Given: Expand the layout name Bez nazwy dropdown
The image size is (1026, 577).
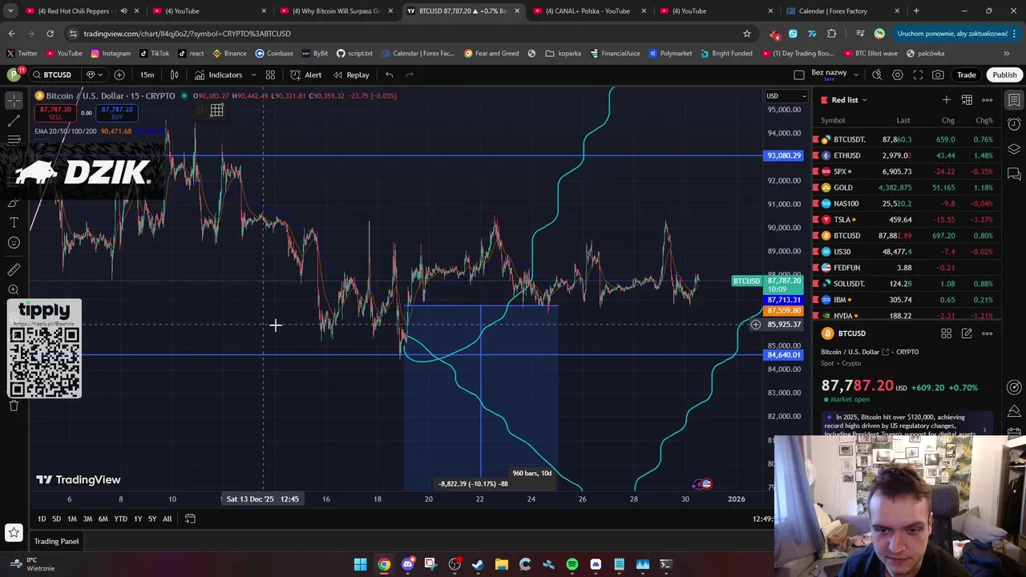Looking at the screenshot, I should [x=856, y=75].
